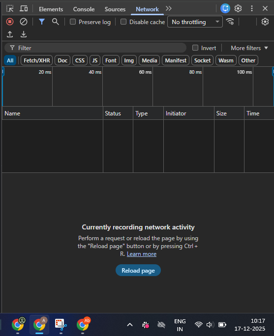Viewport: 274px width, 336px height.
Task: Filter requests by Socket type
Action: coord(202,60)
